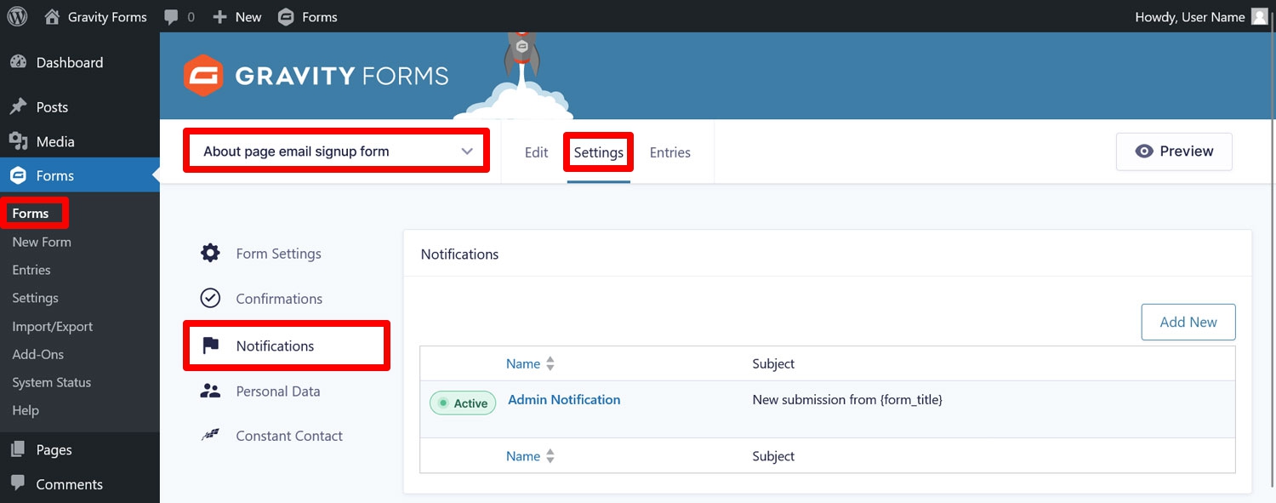This screenshot has height=503, width=1276.
Task: Click the user avatar image
Action: (1260, 17)
